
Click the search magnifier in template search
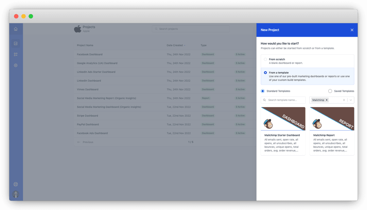click(x=264, y=100)
